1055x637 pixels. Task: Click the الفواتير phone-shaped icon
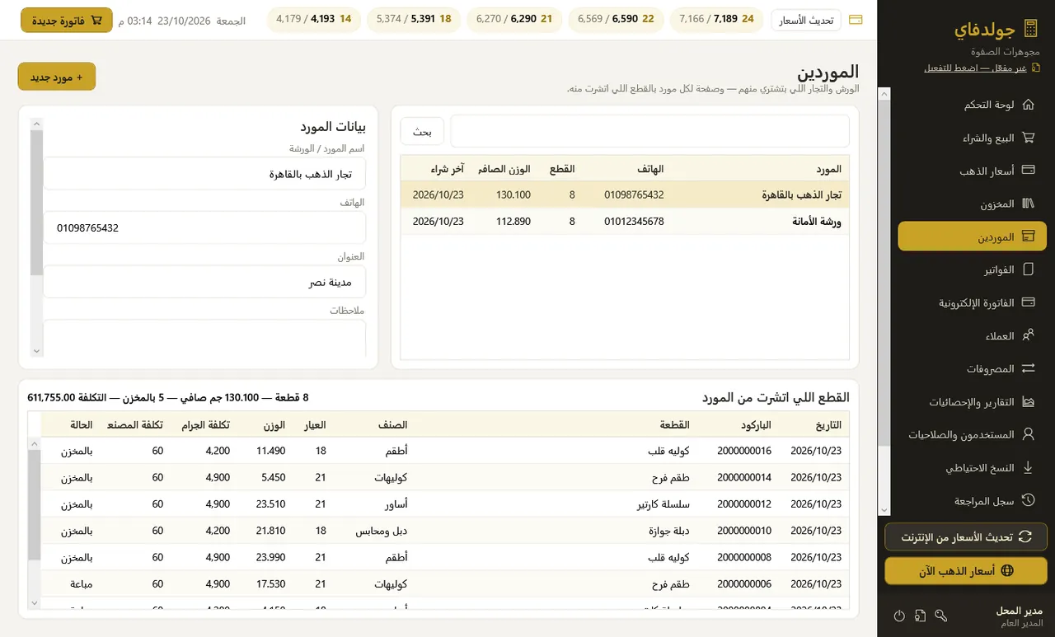[x=1028, y=269]
